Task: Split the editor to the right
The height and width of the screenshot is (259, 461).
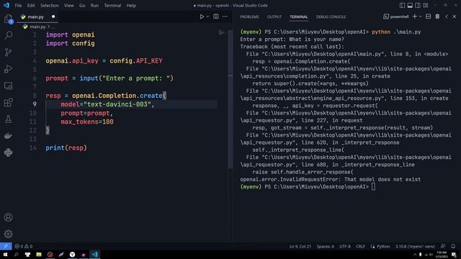Action: [216, 17]
